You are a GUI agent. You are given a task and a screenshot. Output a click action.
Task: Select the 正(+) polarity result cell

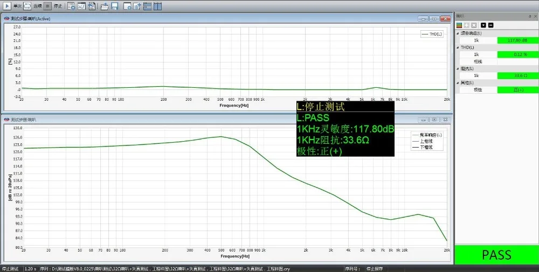coord(517,89)
